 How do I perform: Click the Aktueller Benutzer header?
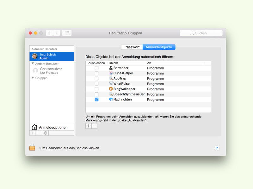(44, 49)
